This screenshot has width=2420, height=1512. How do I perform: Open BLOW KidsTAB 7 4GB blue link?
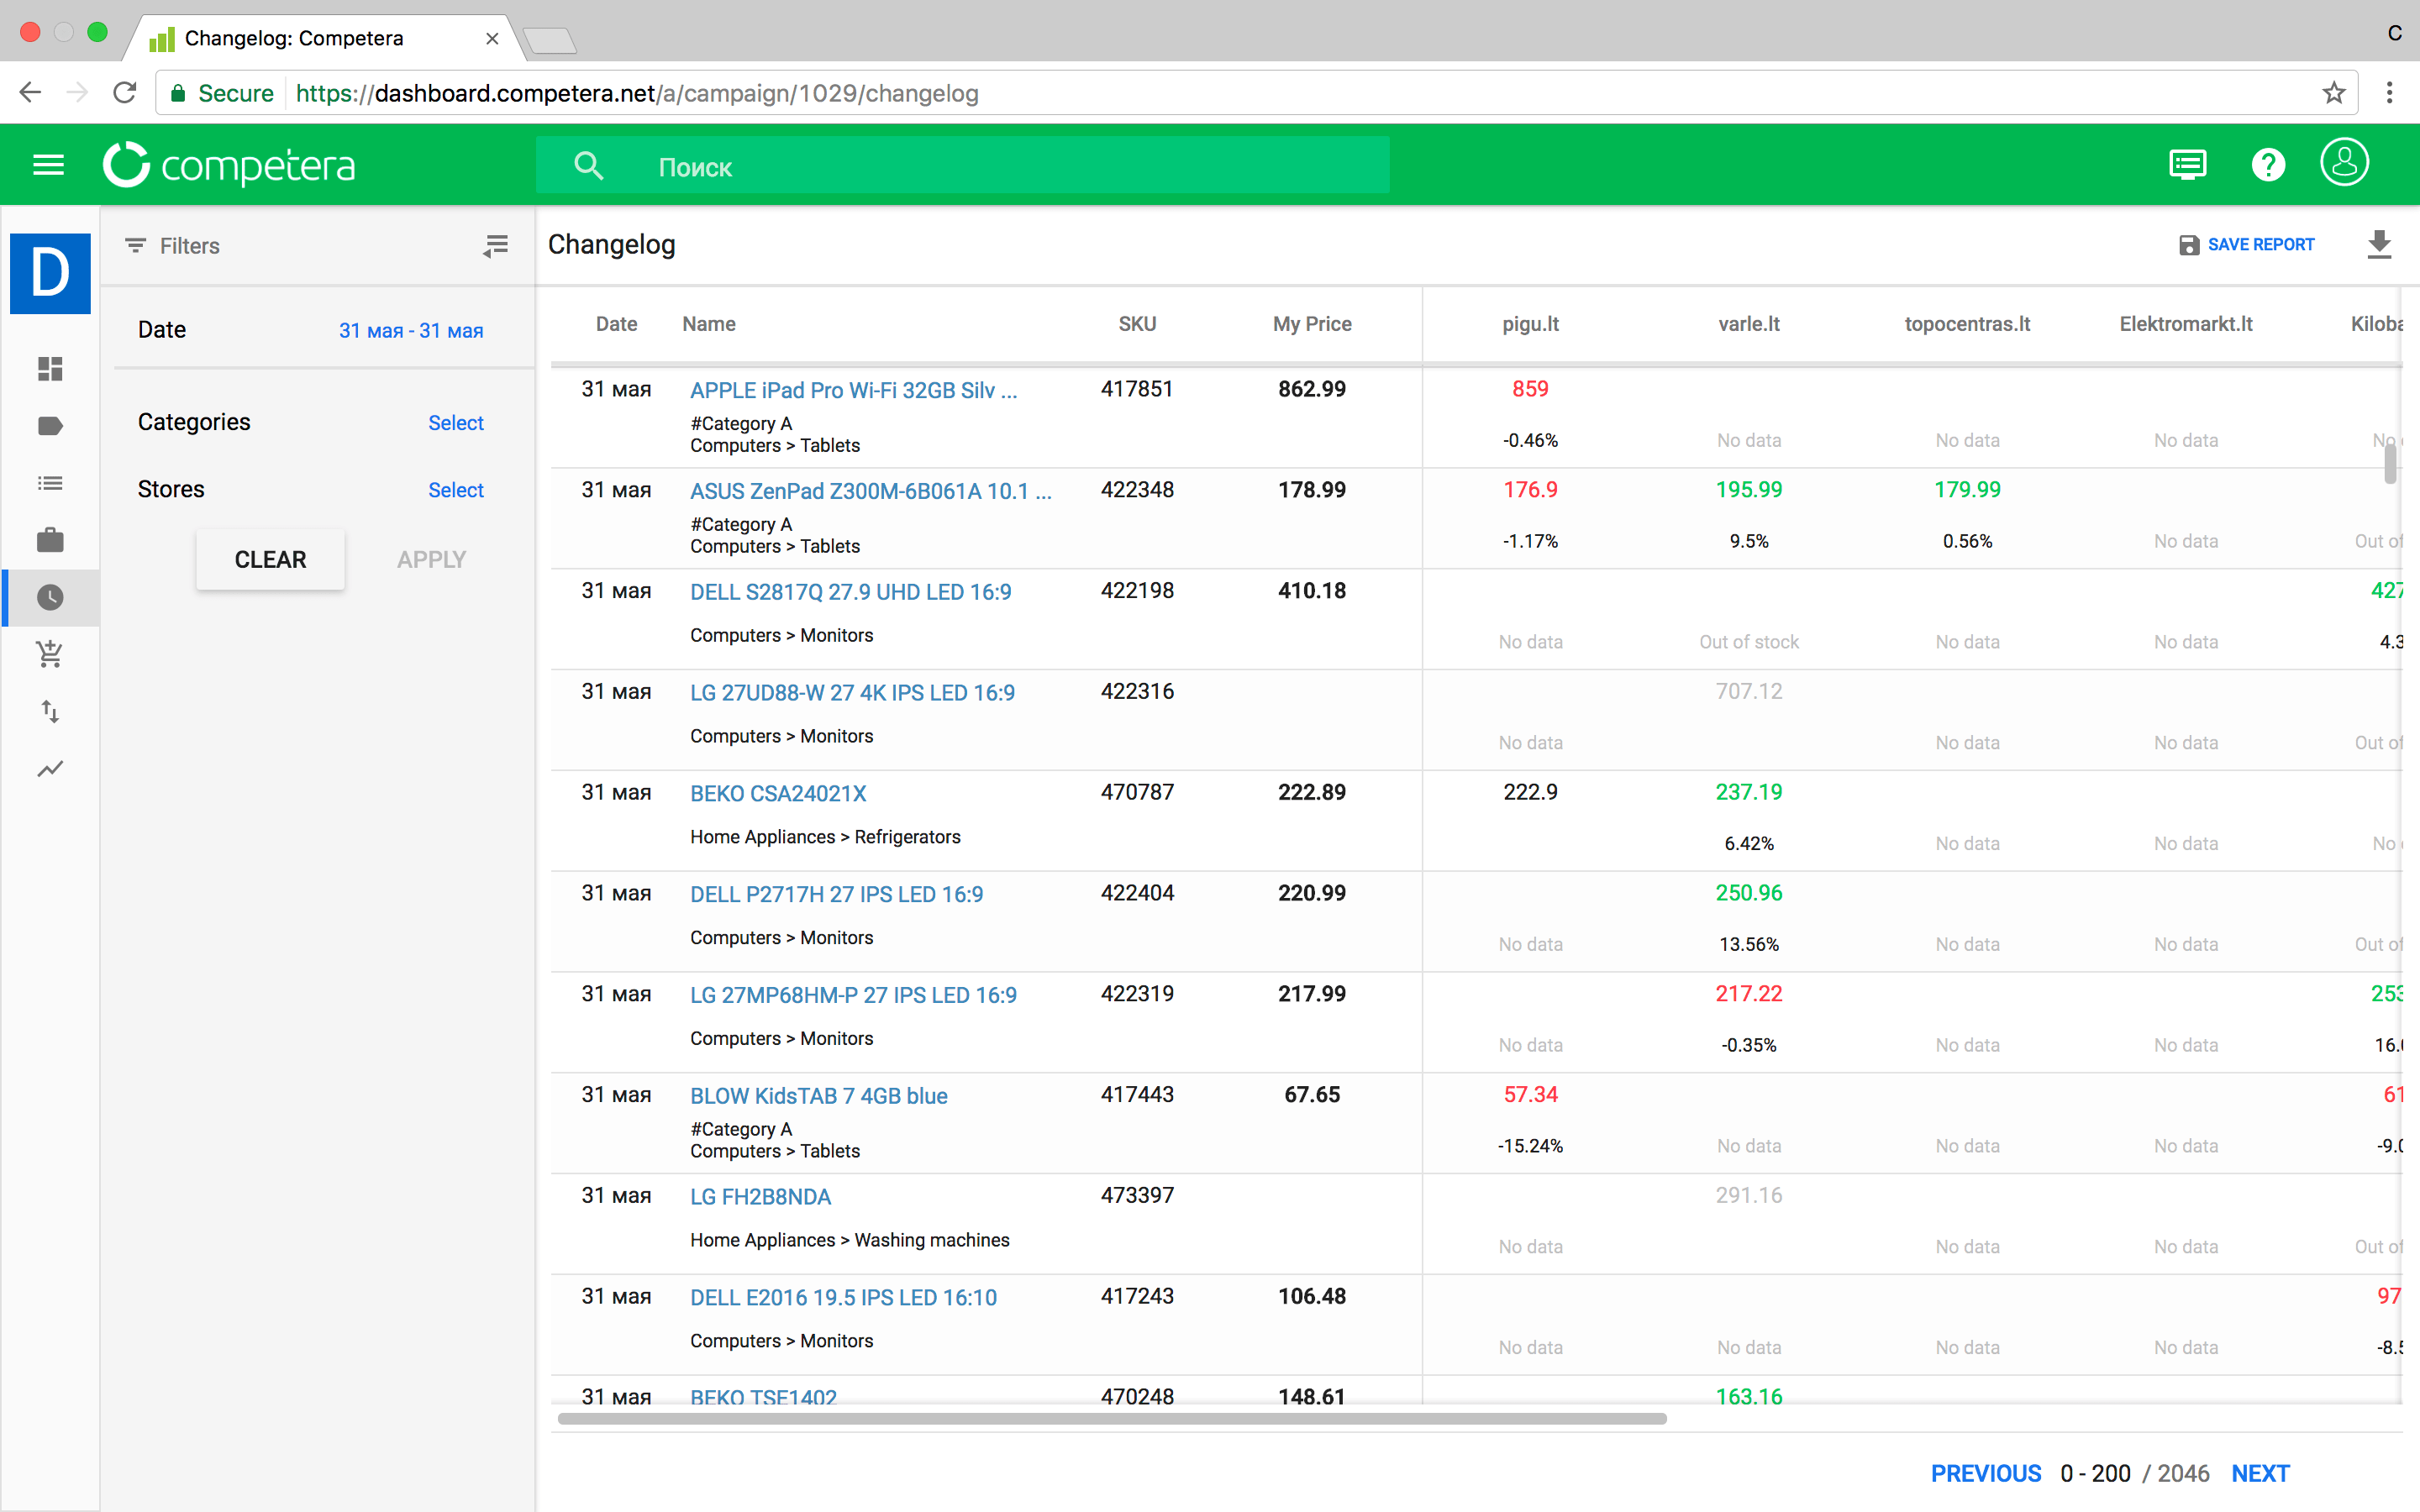tap(819, 1096)
